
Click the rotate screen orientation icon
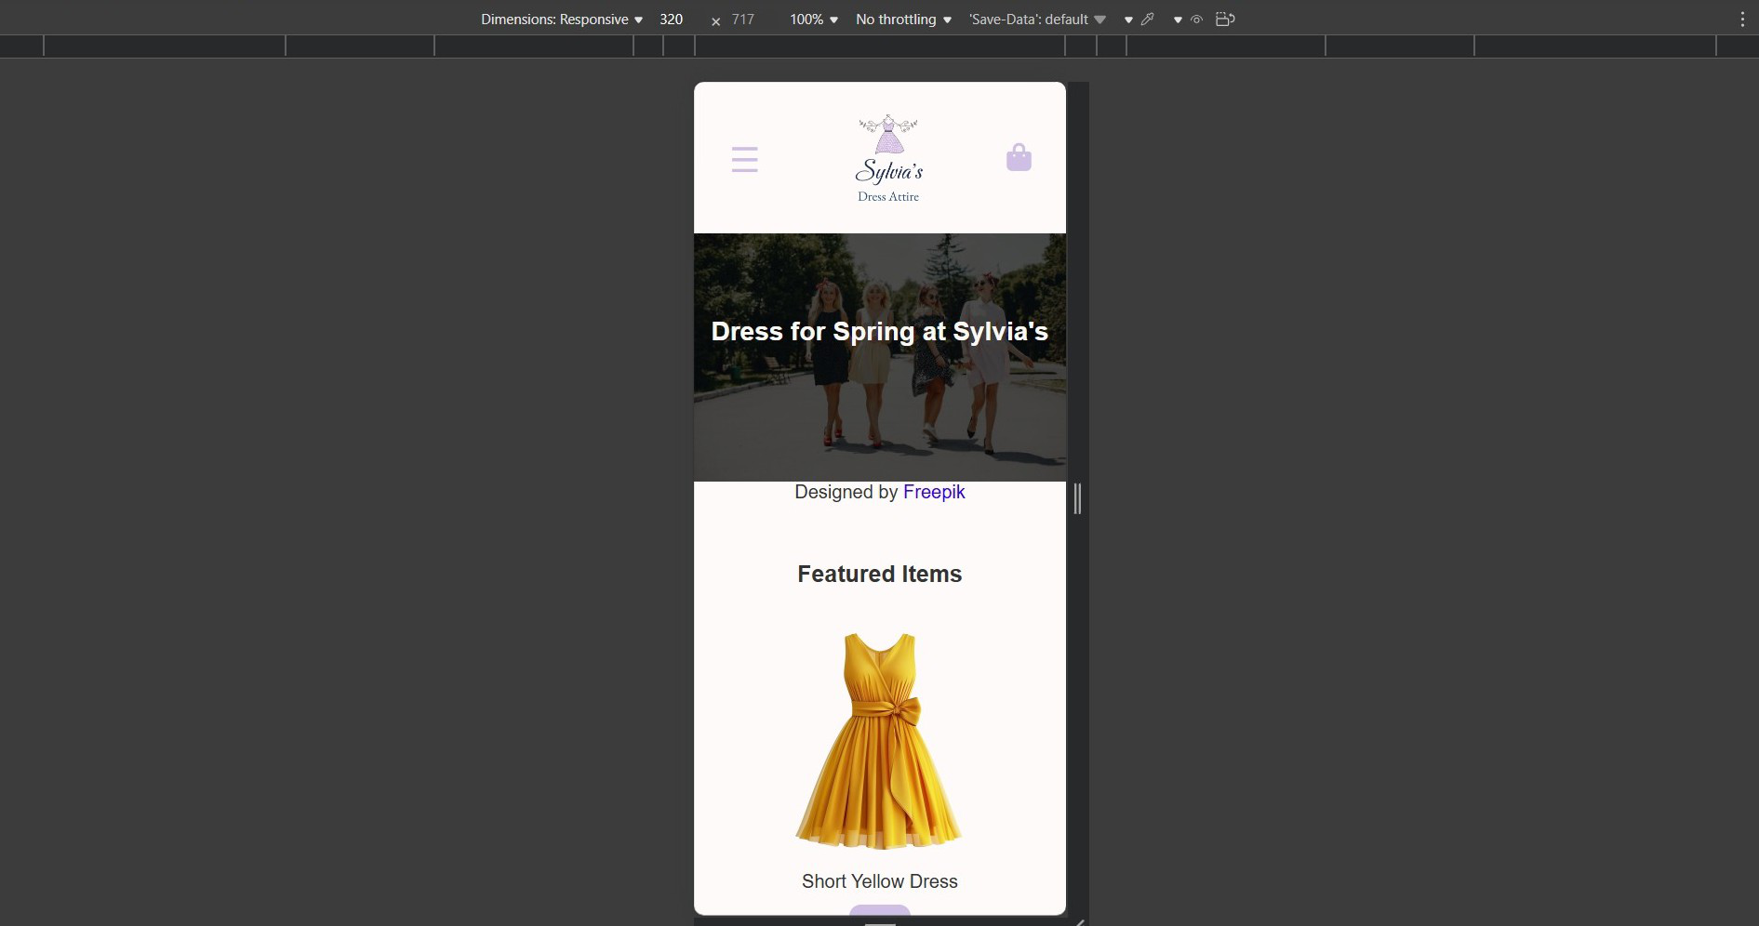pyautogui.click(x=1225, y=20)
